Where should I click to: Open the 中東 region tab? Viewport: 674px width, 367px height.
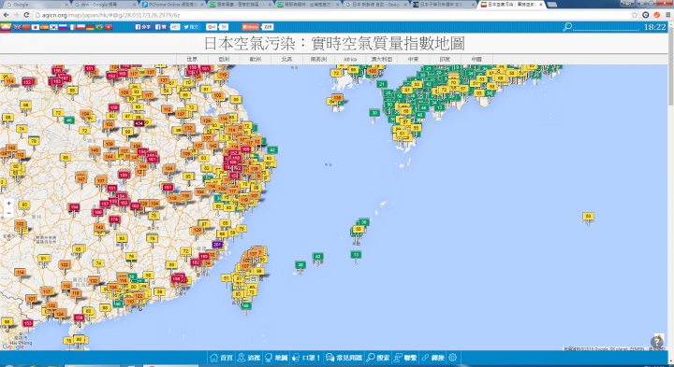click(414, 59)
